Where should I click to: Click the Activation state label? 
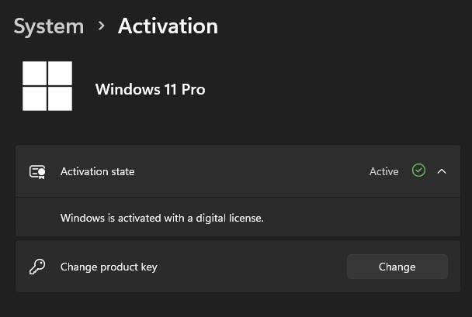coord(97,171)
